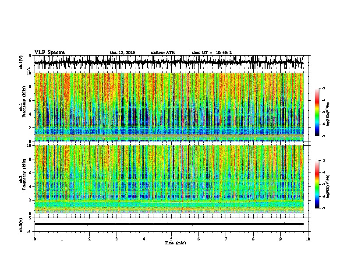Screen dimensions: 347x268
Task: Click the ch.2 colorbar log(PSD) label
Action: click(x=328, y=186)
